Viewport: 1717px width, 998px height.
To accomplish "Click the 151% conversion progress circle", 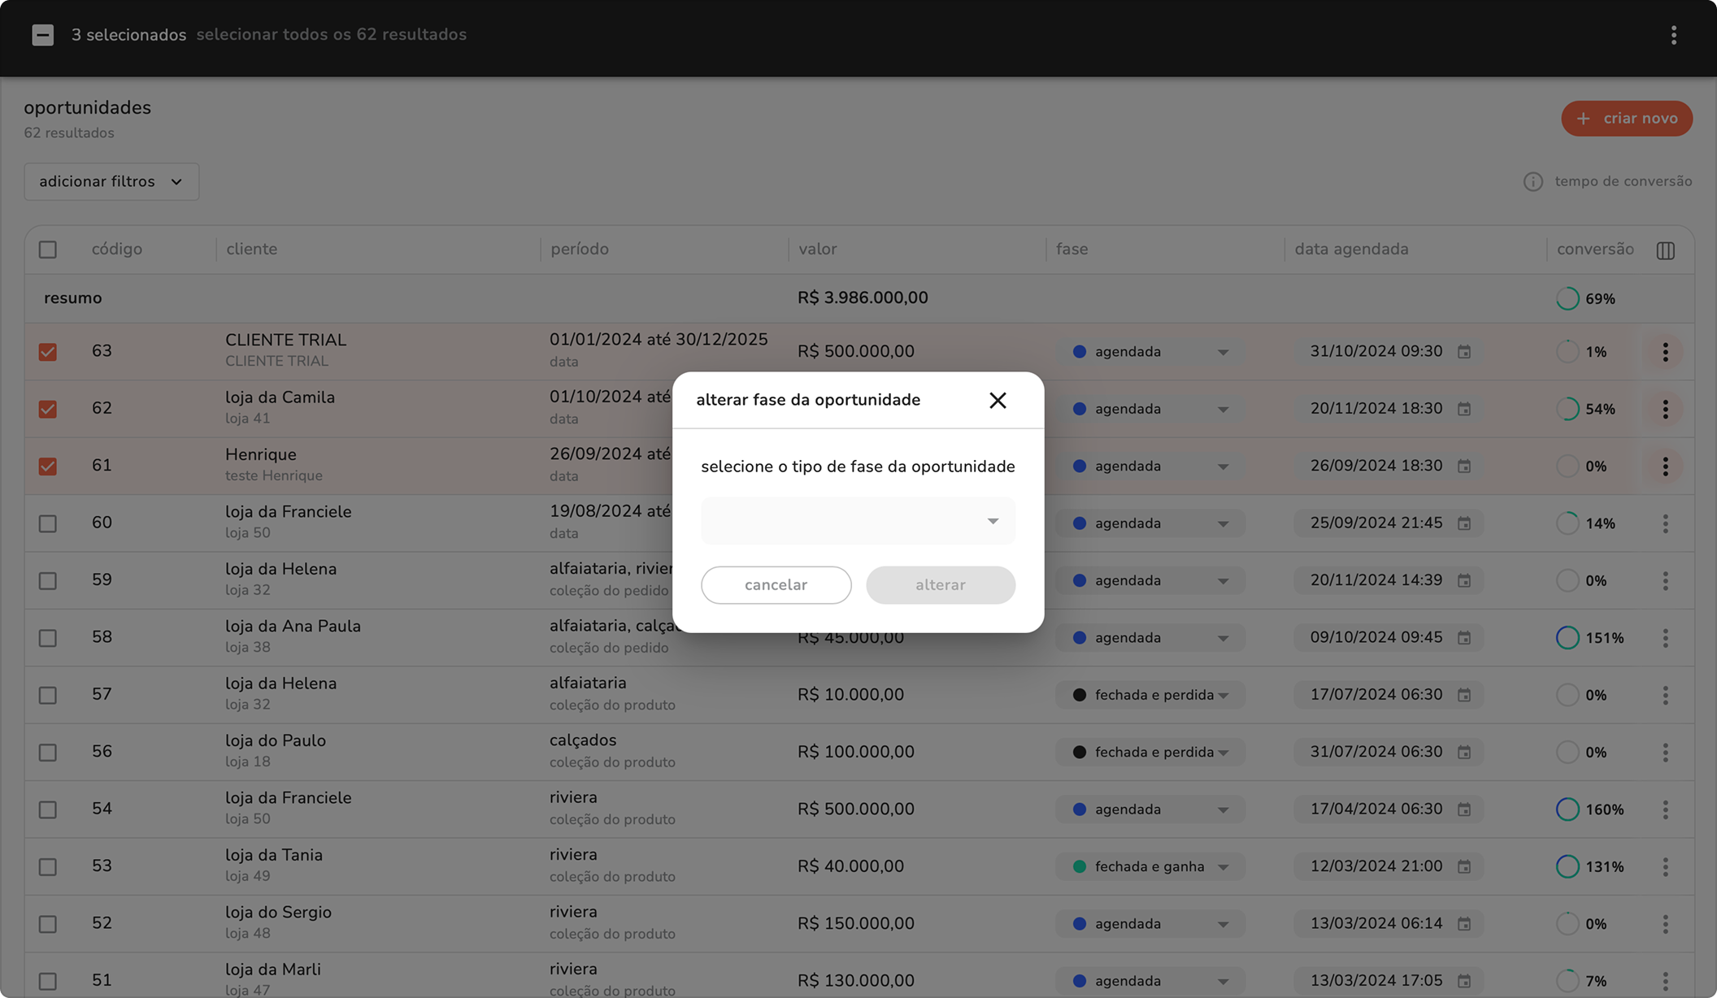I will (1567, 638).
